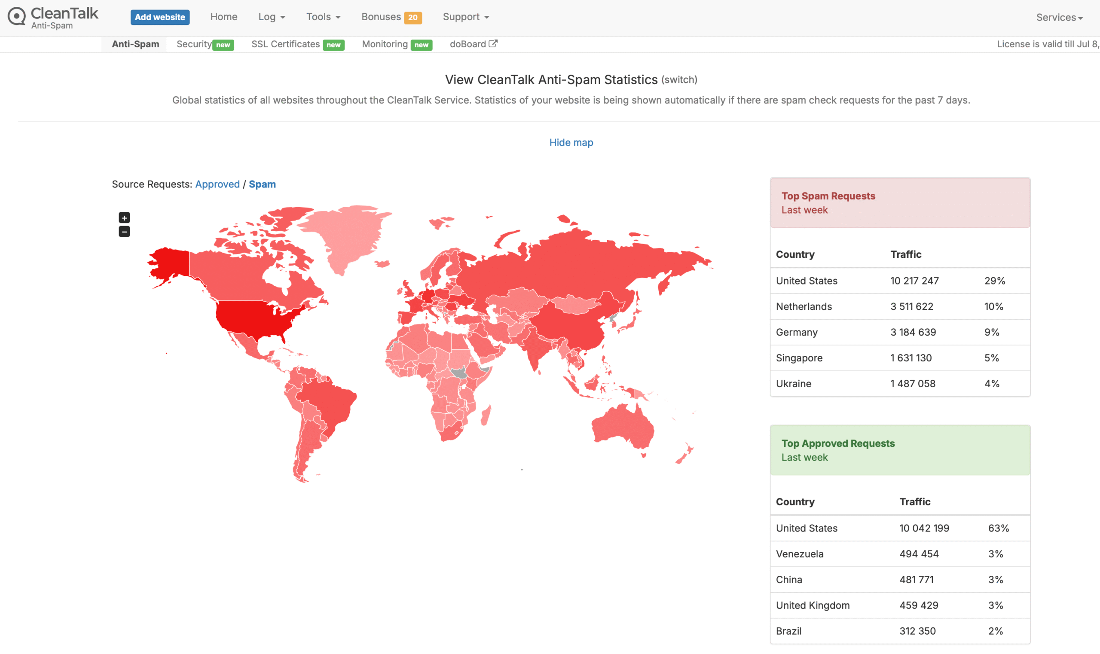
Task: Open the doBoard tab
Action: coord(467,44)
